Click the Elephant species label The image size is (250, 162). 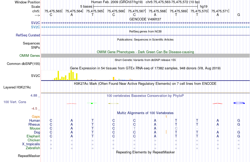(x=33, y=136)
